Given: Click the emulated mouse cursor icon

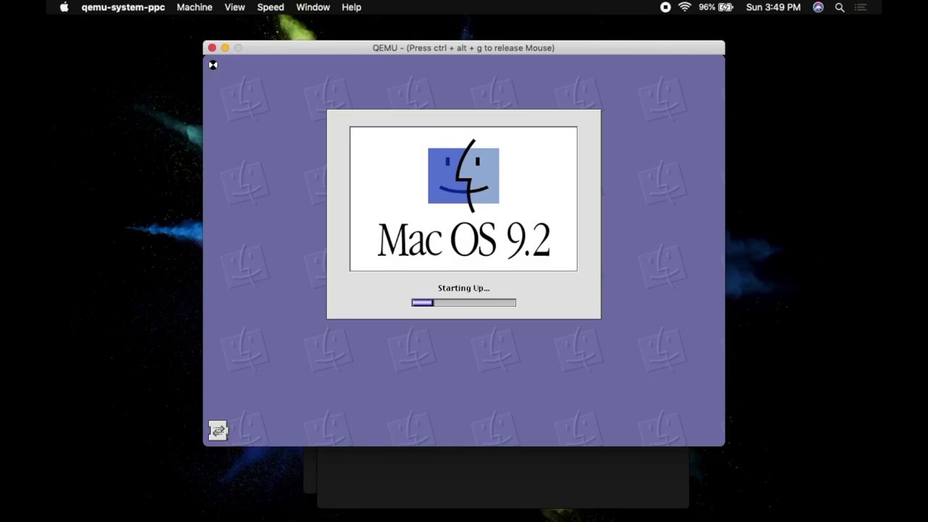Looking at the screenshot, I should [x=213, y=65].
